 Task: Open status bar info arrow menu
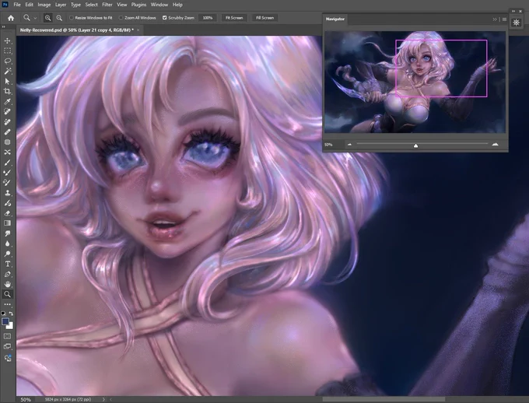click(x=103, y=399)
